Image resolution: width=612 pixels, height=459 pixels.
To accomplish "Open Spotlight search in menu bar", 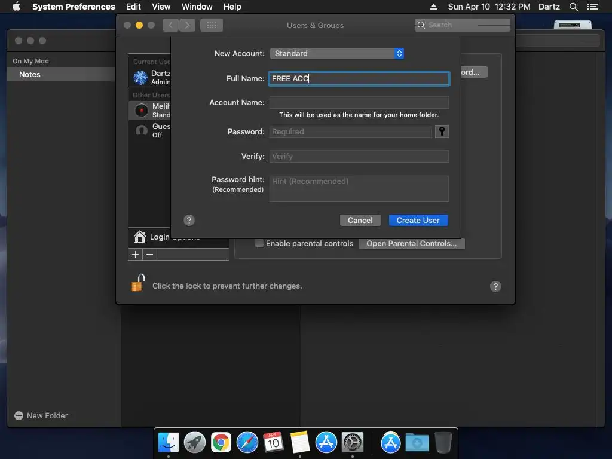I will [573, 7].
